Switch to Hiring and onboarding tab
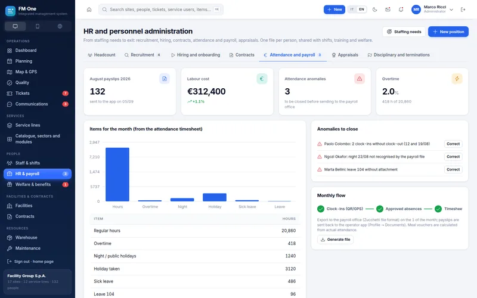The width and height of the screenshot is (477, 298). [x=196, y=55]
